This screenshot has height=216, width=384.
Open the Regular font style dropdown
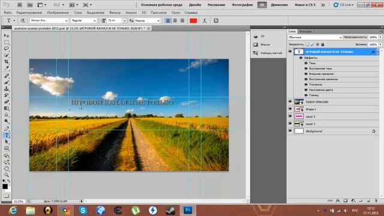(95, 21)
